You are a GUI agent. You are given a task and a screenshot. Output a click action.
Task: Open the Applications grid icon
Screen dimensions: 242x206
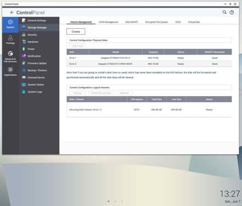click(x=10, y=70)
